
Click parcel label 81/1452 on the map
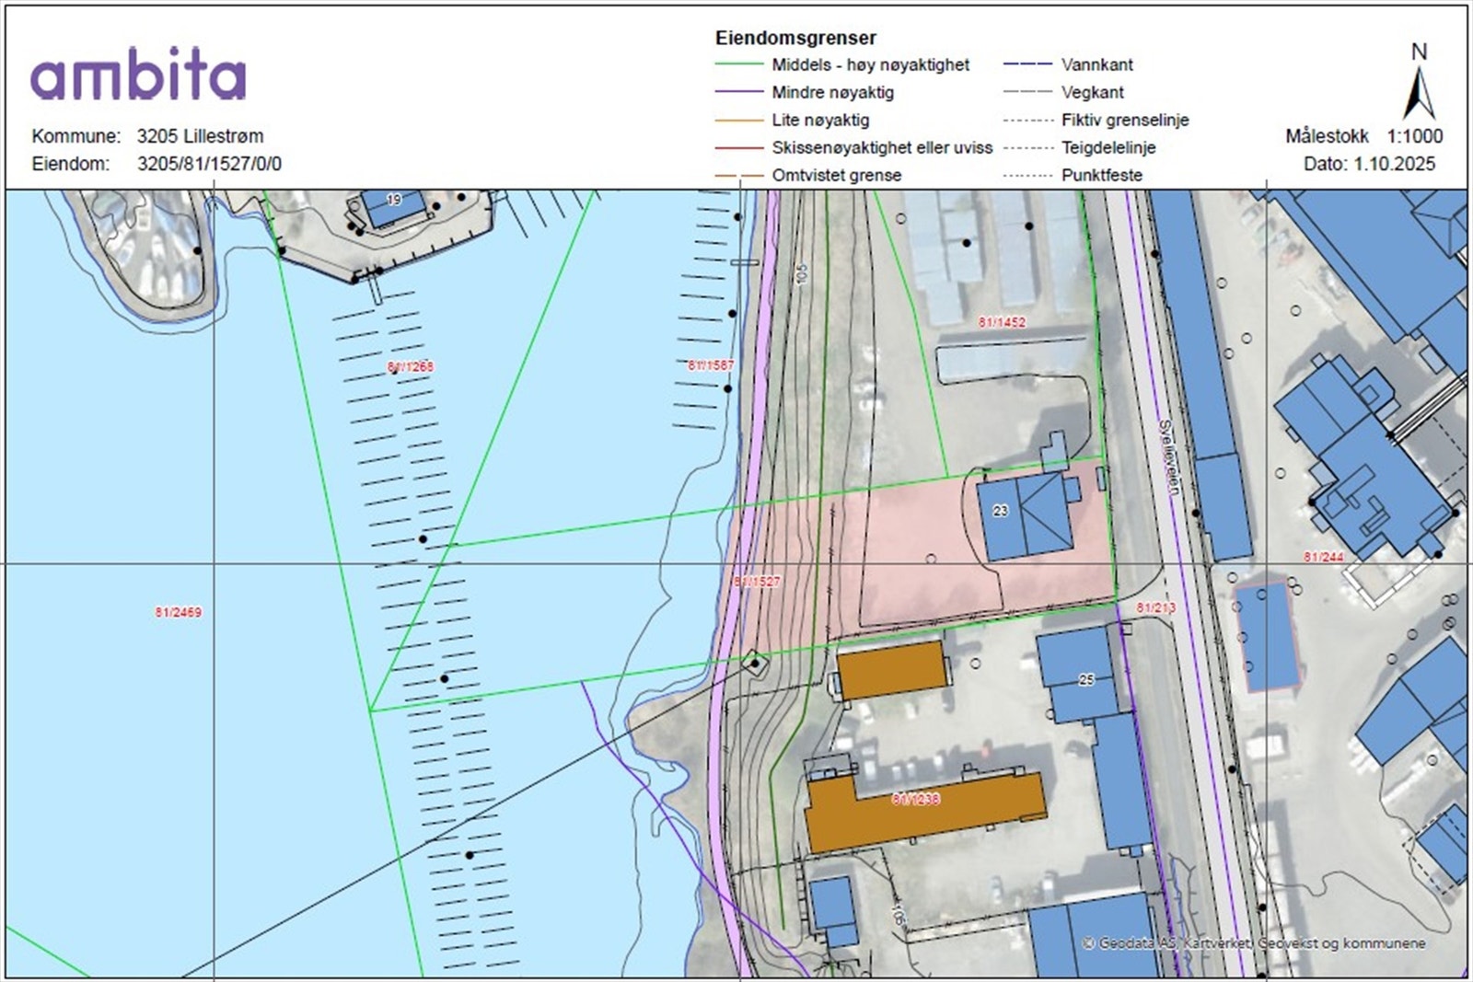(x=1002, y=322)
